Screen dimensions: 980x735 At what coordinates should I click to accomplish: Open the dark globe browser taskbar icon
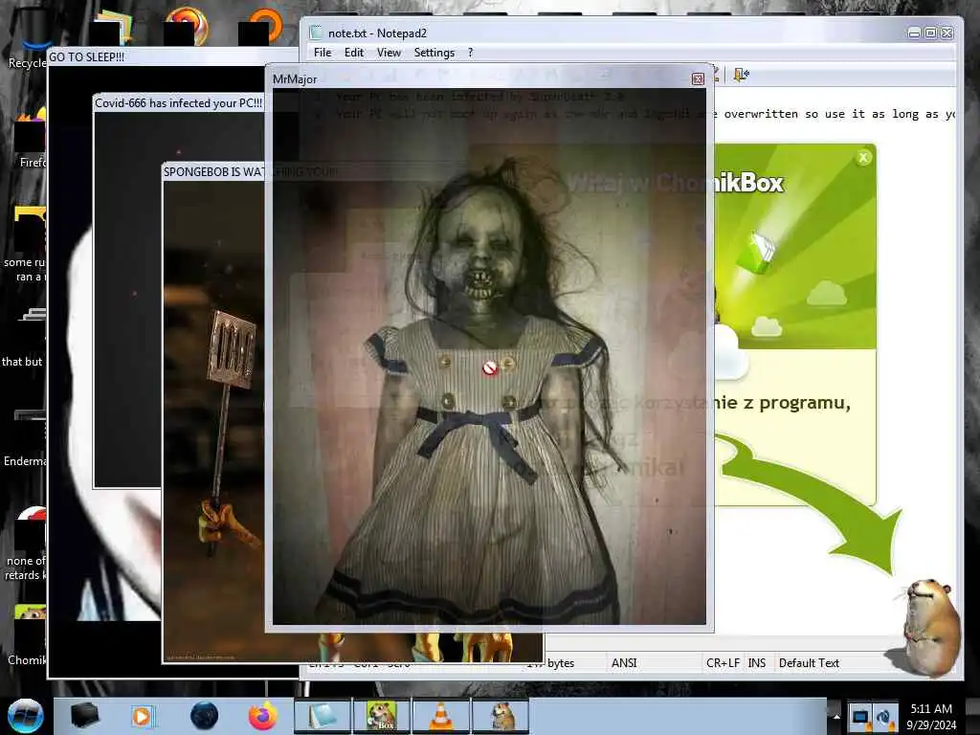tap(204, 716)
